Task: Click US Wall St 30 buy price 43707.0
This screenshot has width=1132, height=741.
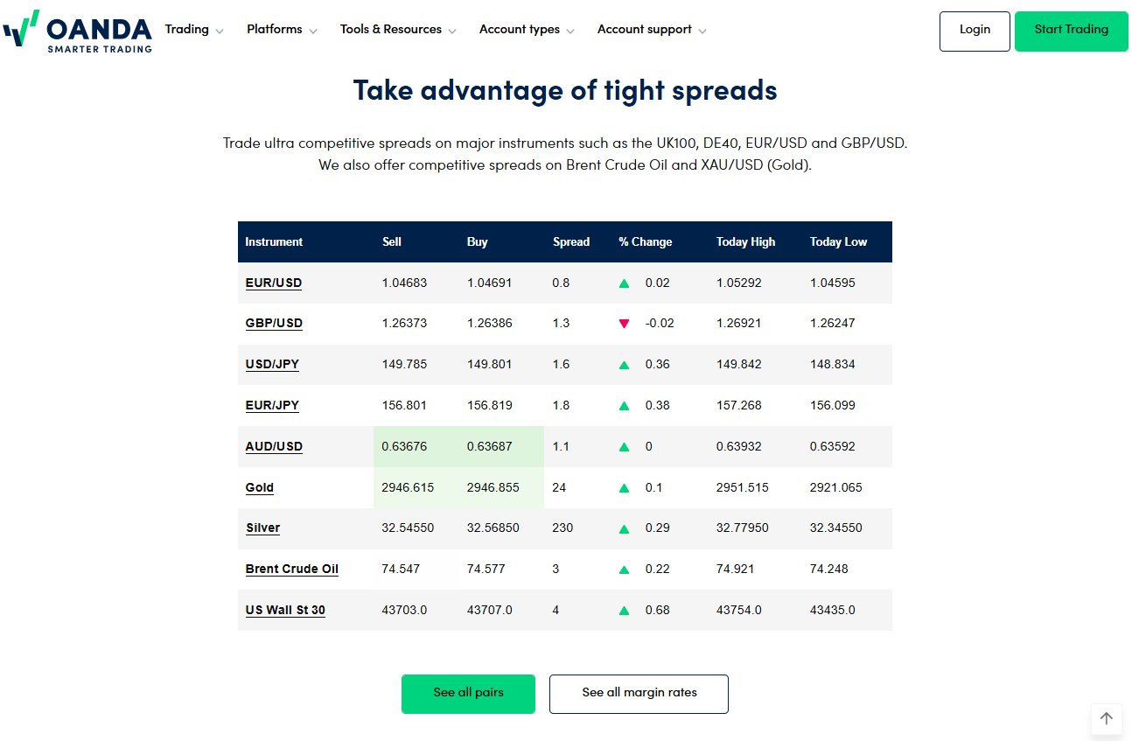Action: point(490,611)
